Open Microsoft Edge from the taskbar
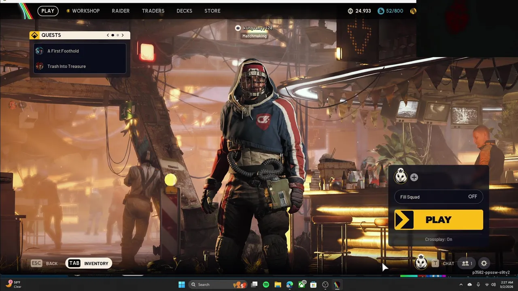The height and width of the screenshot is (291, 518). (290, 285)
